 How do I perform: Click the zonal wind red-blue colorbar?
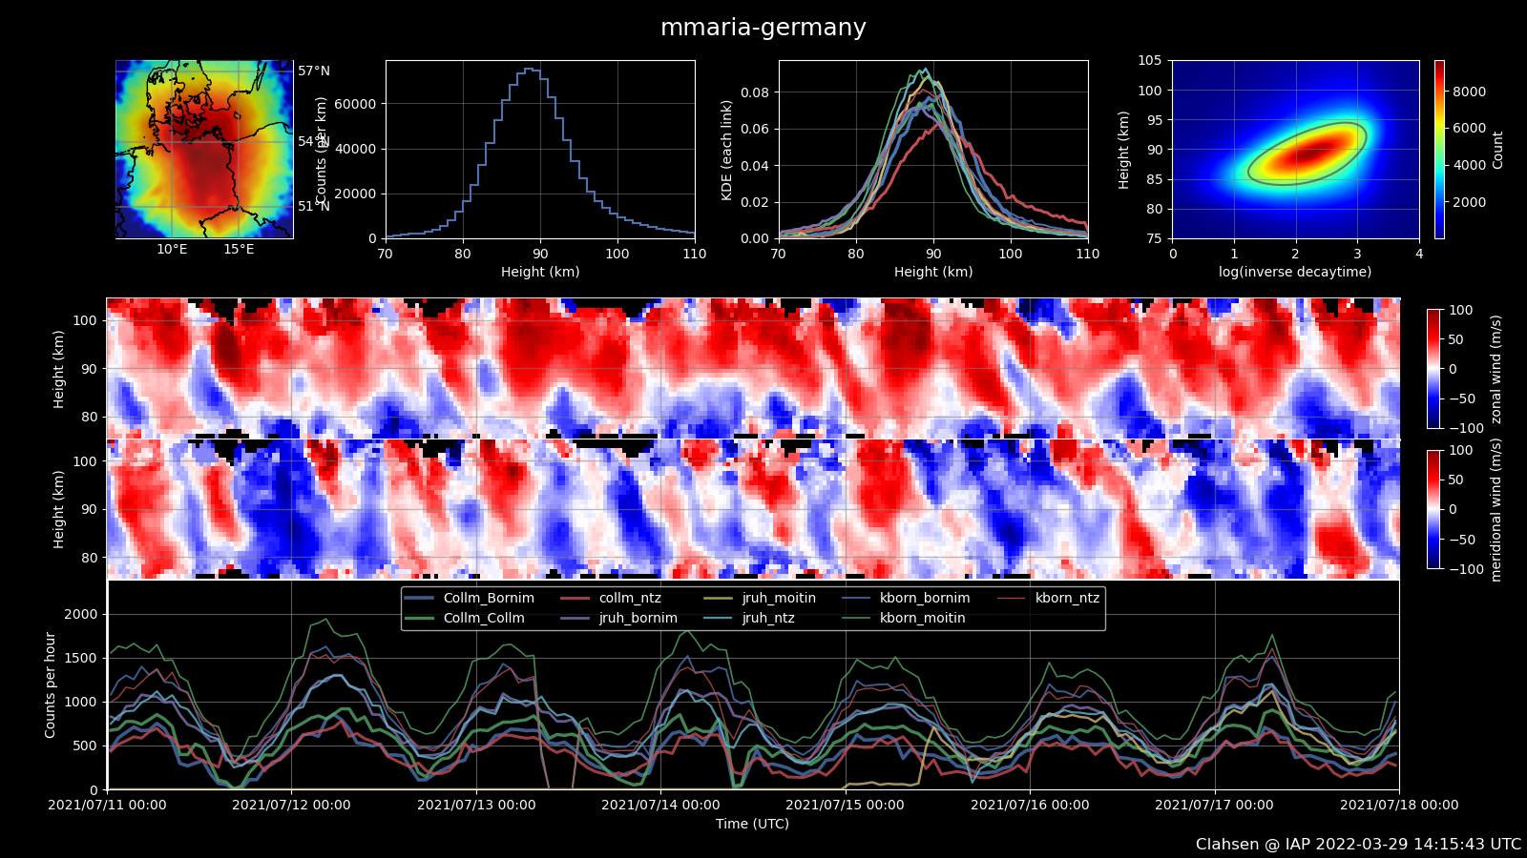click(x=1433, y=368)
